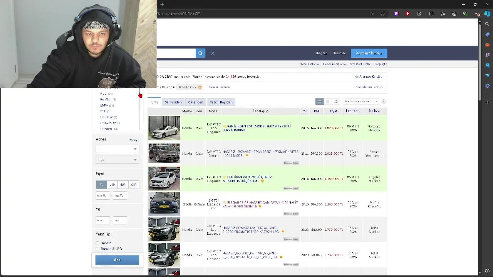Click the max TL price field

click(120, 195)
